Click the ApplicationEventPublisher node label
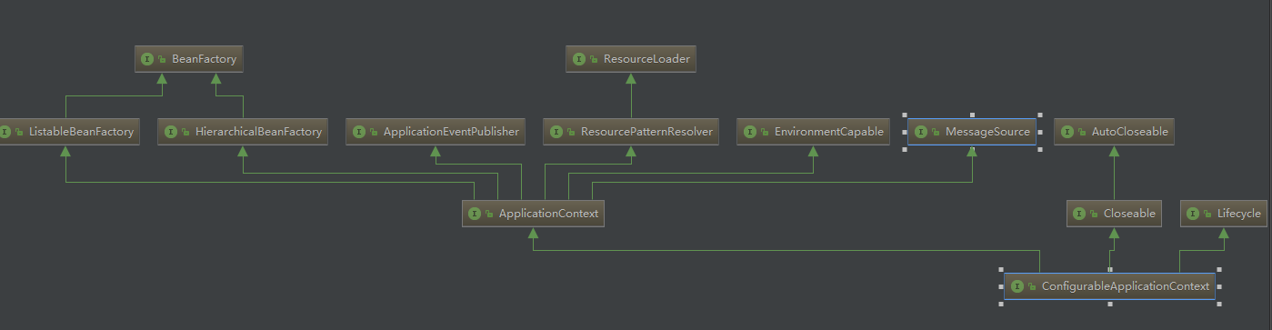This screenshot has width=1272, height=330. click(451, 132)
